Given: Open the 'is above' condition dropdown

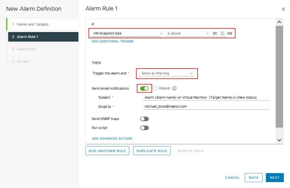Looking at the screenshot, I should (187, 33).
